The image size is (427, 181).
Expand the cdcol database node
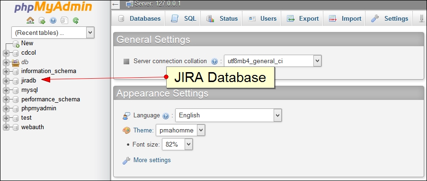click(6, 53)
